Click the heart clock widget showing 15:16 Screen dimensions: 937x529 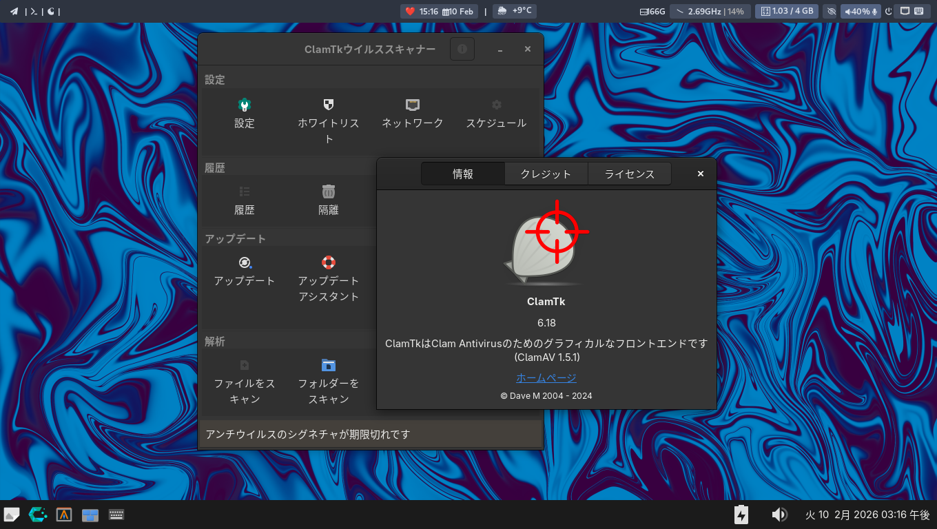(x=422, y=11)
